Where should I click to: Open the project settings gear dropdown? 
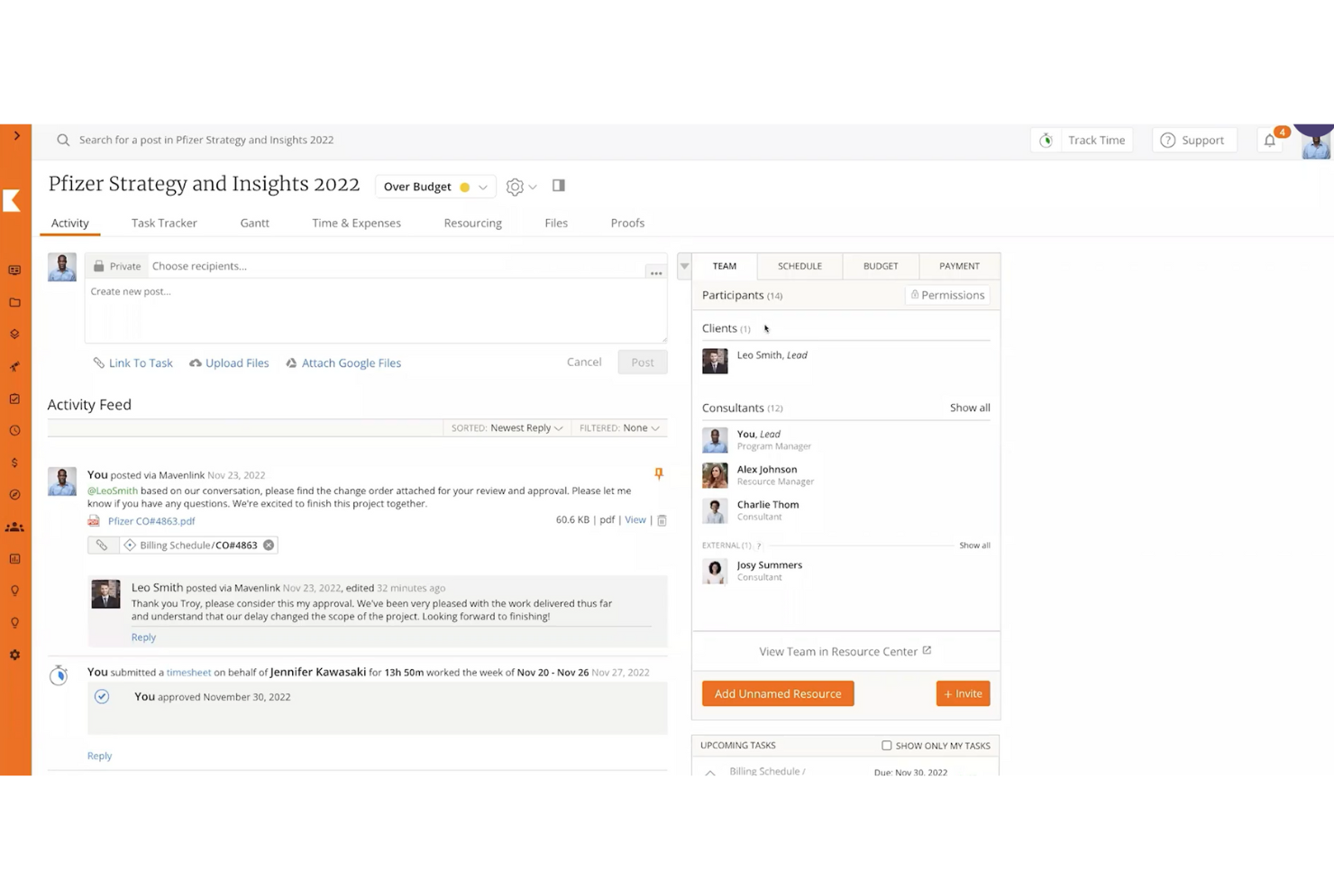(521, 187)
